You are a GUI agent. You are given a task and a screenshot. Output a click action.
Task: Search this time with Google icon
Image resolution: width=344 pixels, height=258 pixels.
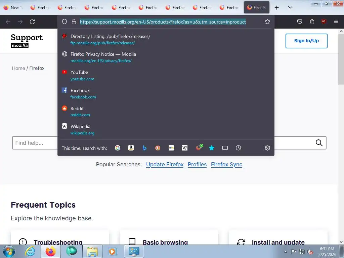(x=118, y=148)
